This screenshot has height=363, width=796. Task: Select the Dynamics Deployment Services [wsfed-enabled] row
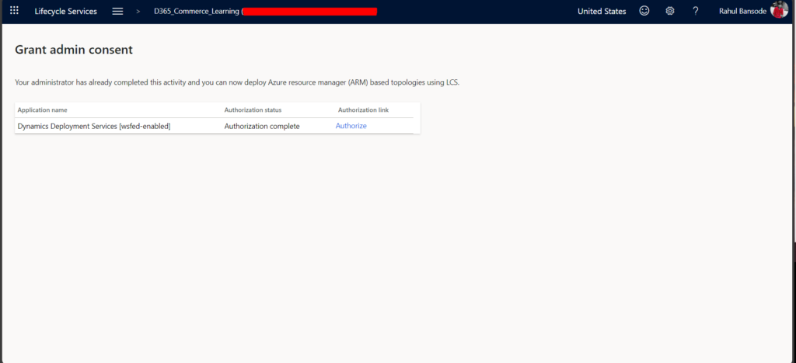point(215,126)
